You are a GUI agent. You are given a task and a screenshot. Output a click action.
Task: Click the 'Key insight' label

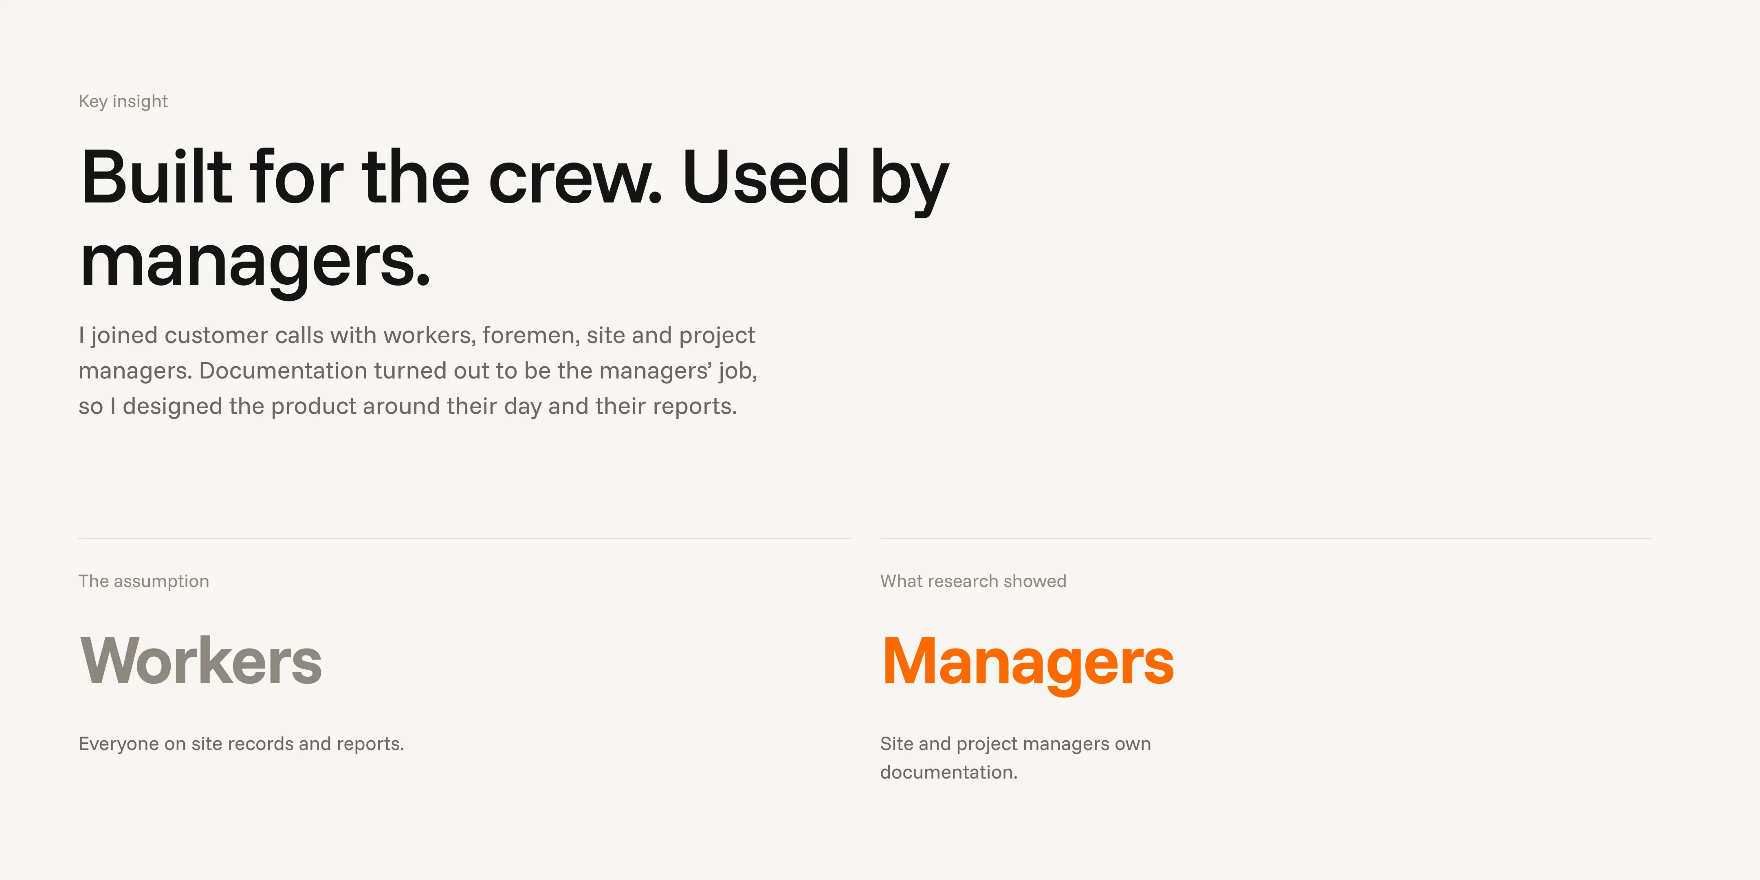[x=123, y=101]
